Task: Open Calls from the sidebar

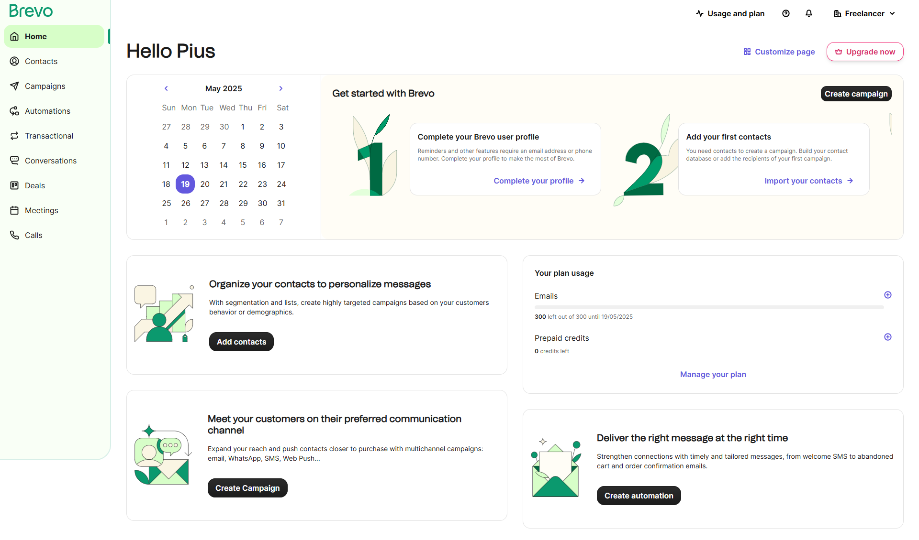Action: (x=54, y=235)
